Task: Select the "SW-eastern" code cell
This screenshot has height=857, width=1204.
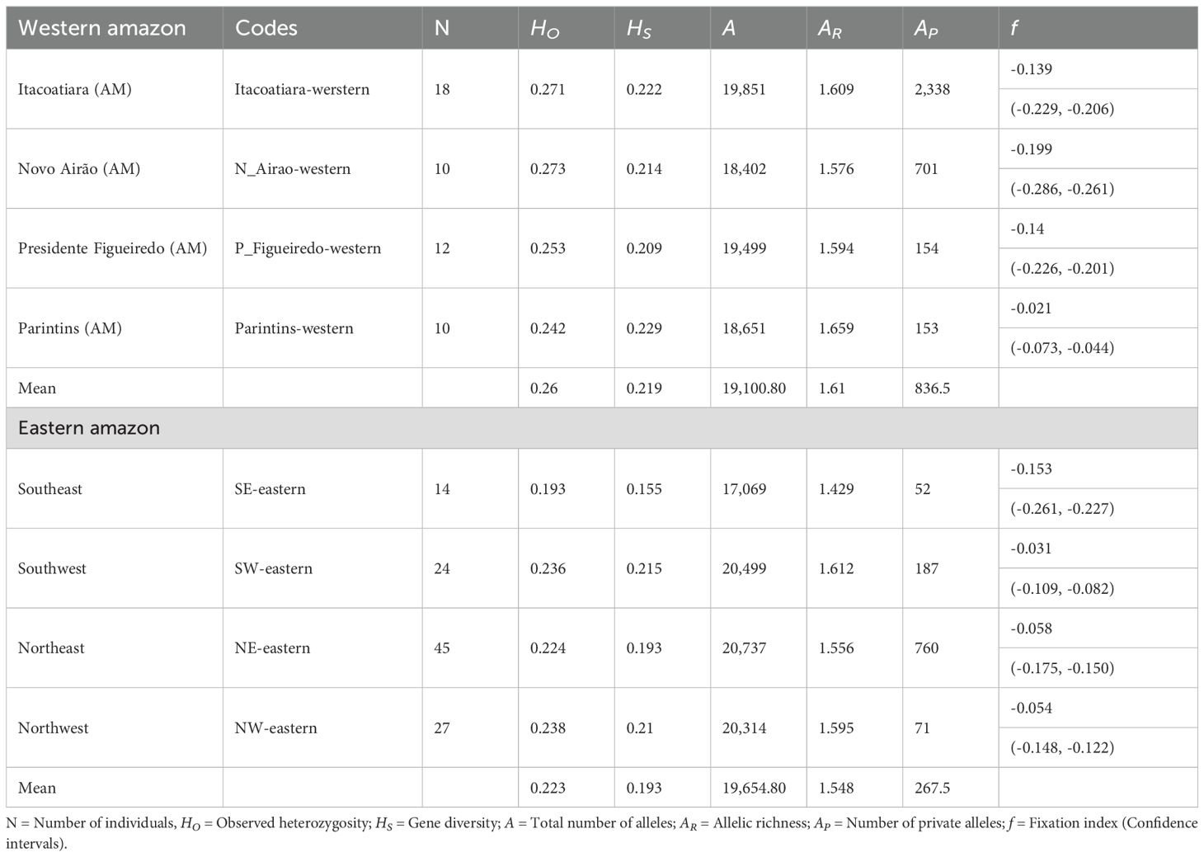Action: point(273,568)
